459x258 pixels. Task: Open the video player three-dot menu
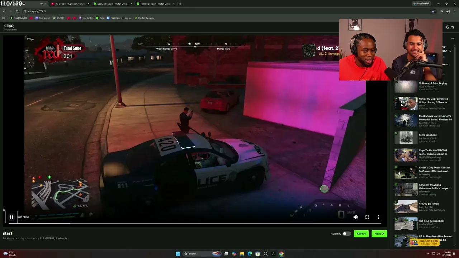point(379,217)
